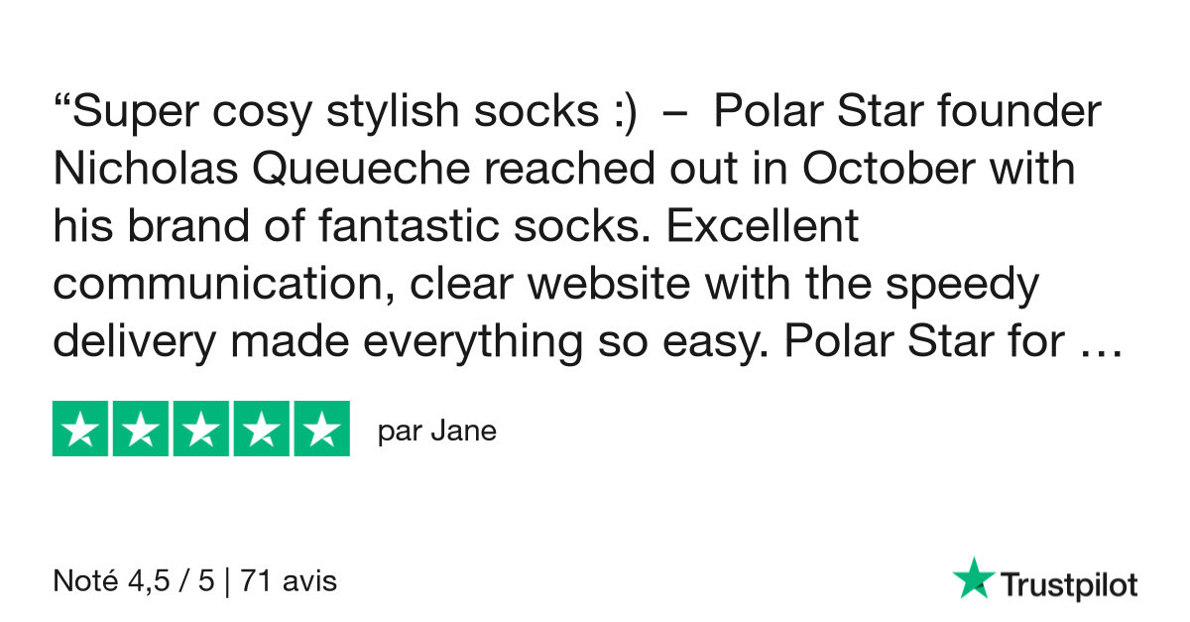Click 'Excellent' at end of third line

click(763, 226)
